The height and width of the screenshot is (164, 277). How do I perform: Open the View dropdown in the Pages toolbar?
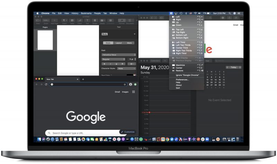click(x=38, y=21)
